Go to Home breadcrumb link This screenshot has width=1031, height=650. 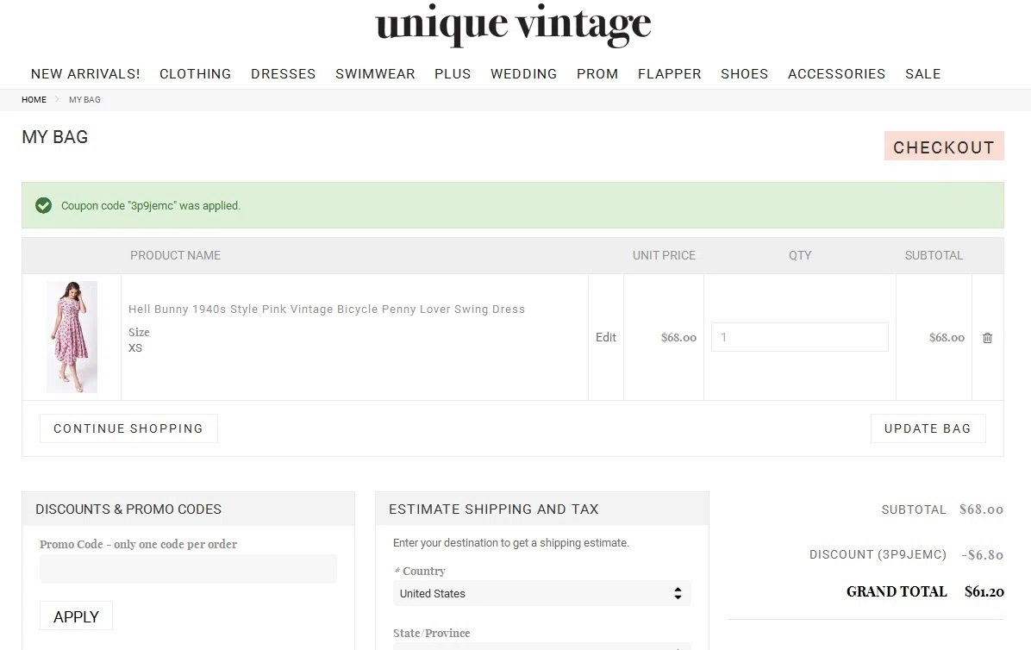tap(34, 100)
